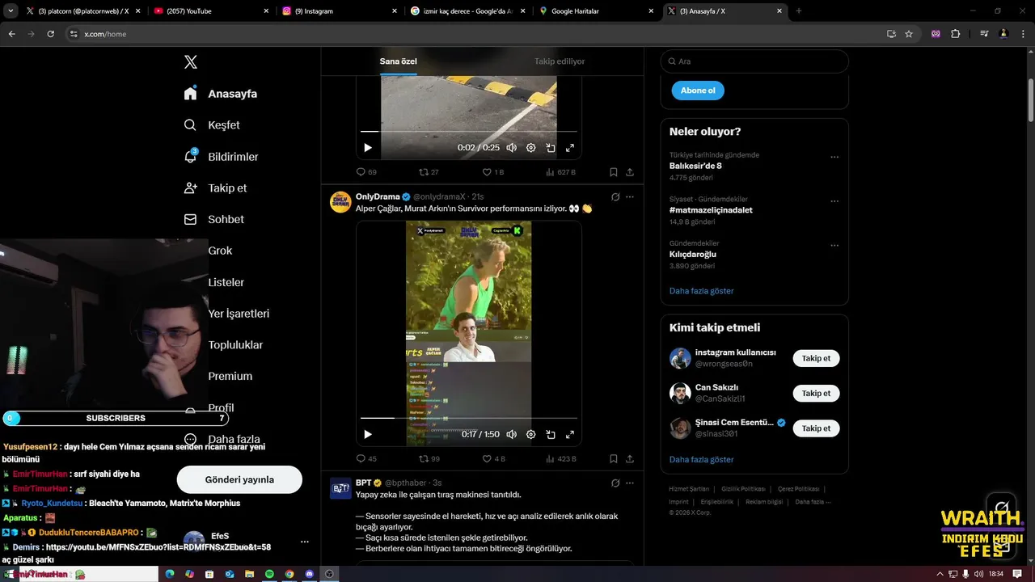This screenshot has height=582, width=1035.
Task: Mute the top video volume
Action: [x=512, y=148]
